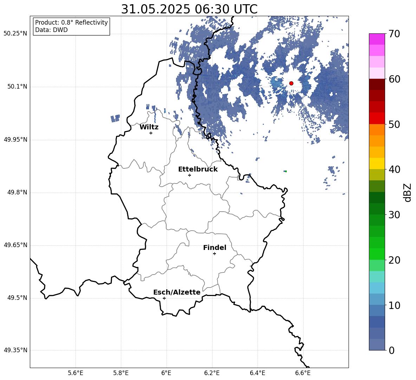Click the yellow 40 dBZ colorbar segment
This screenshot has width=416, height=380.
(377, 163)
